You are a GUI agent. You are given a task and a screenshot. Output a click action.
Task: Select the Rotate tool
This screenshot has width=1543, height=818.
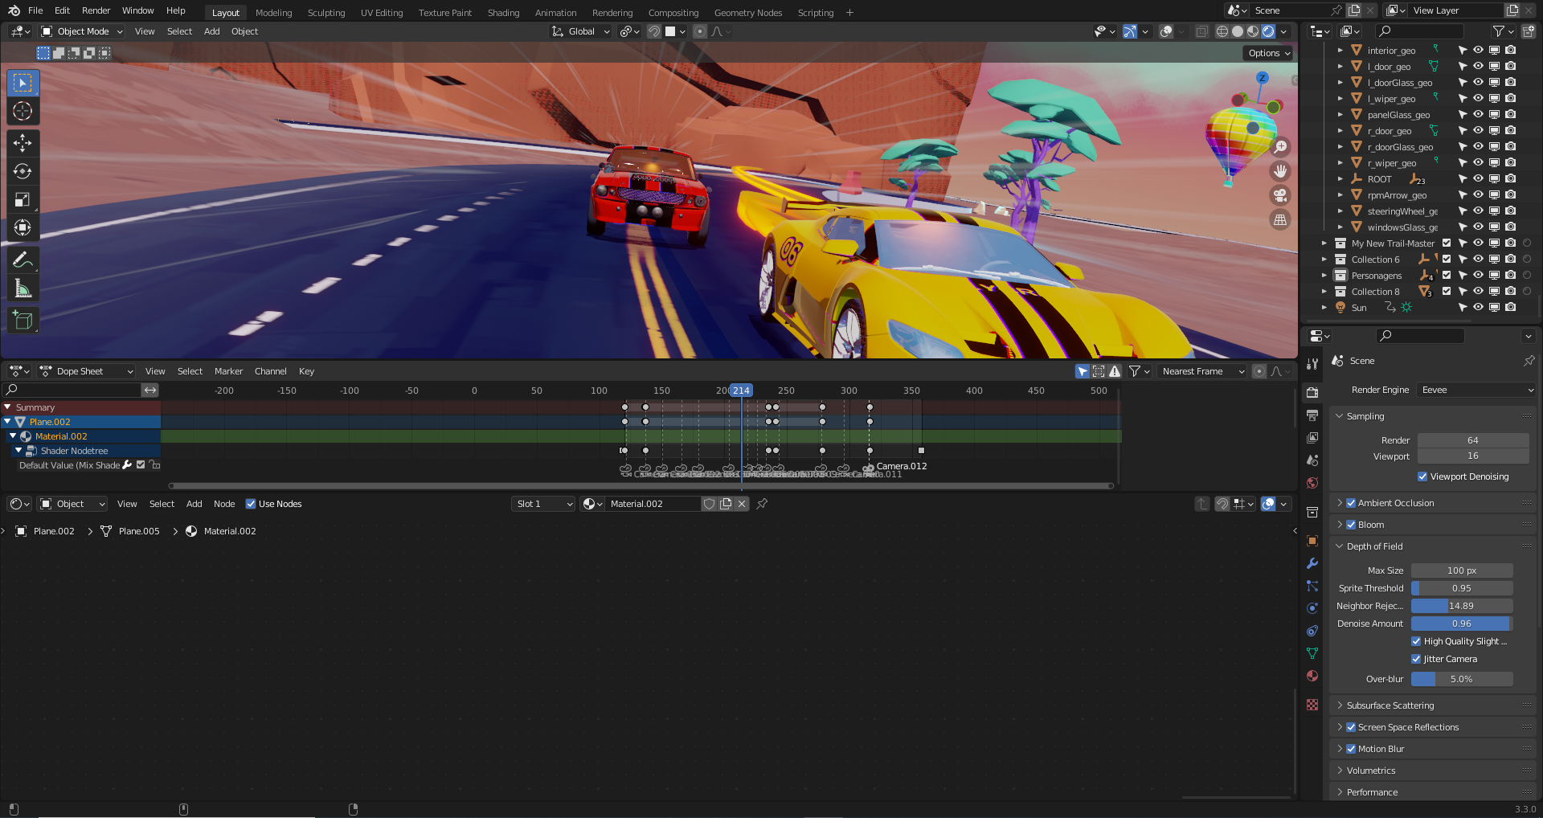(23, 171)
